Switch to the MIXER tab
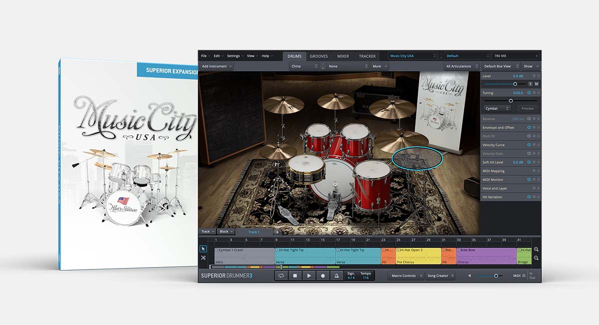Viewport: 599px width, 325px height. (x=343, y=56)
